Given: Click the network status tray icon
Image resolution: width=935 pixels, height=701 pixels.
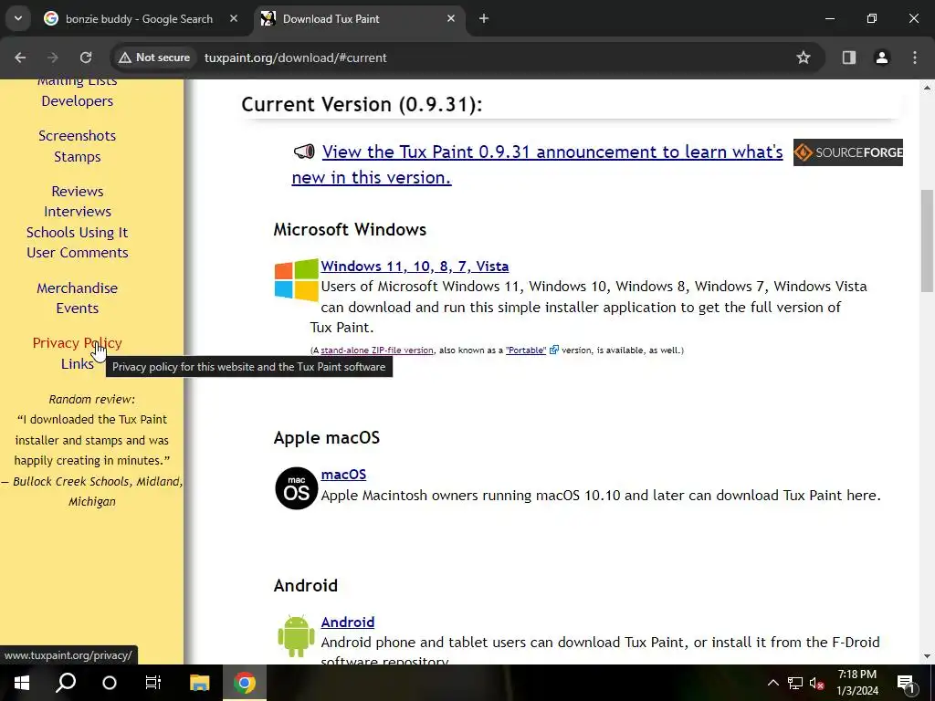Looking at the screenshot, I should (x=795, y=683).
